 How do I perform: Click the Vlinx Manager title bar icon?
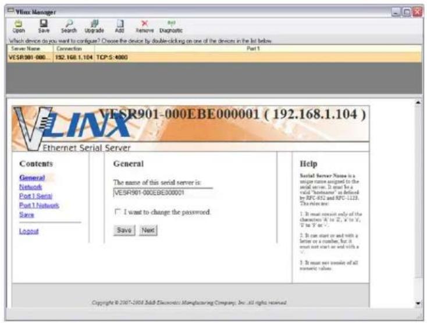point(10,10)
